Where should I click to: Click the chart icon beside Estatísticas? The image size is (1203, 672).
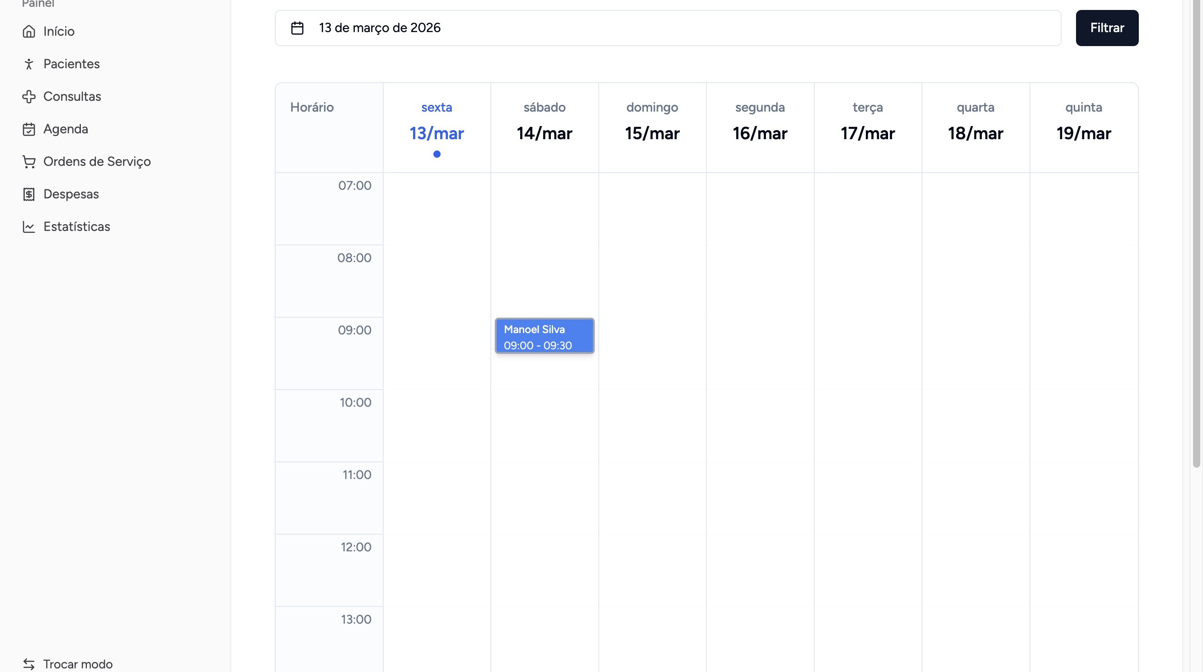click(29, 227)
